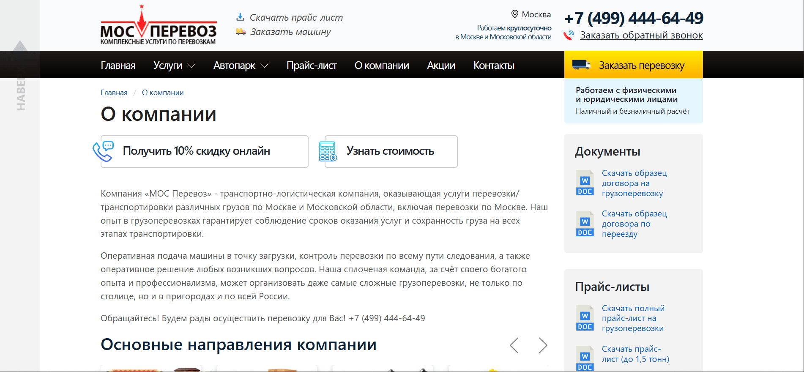Expand the Автопарк dropdown menu
This screenshot has width=804, height=372.
241,66
